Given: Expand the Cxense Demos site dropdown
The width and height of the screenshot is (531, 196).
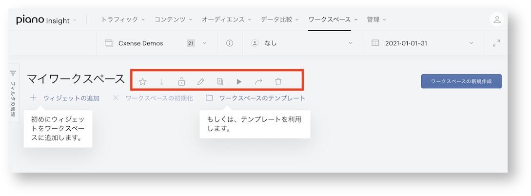Looking at the screenshot, I should click(x=204, y=43).
